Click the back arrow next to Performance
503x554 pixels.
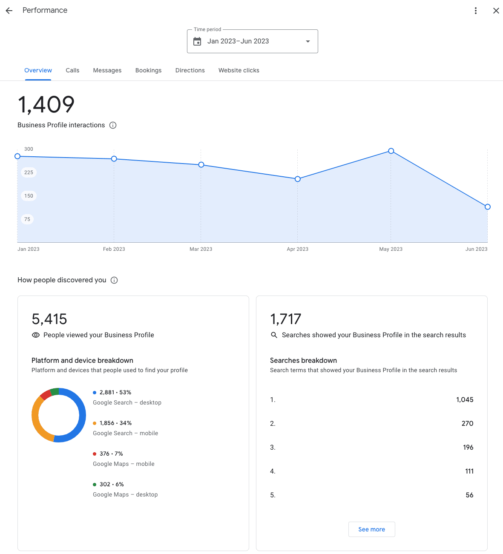click(x=9, y=11)
